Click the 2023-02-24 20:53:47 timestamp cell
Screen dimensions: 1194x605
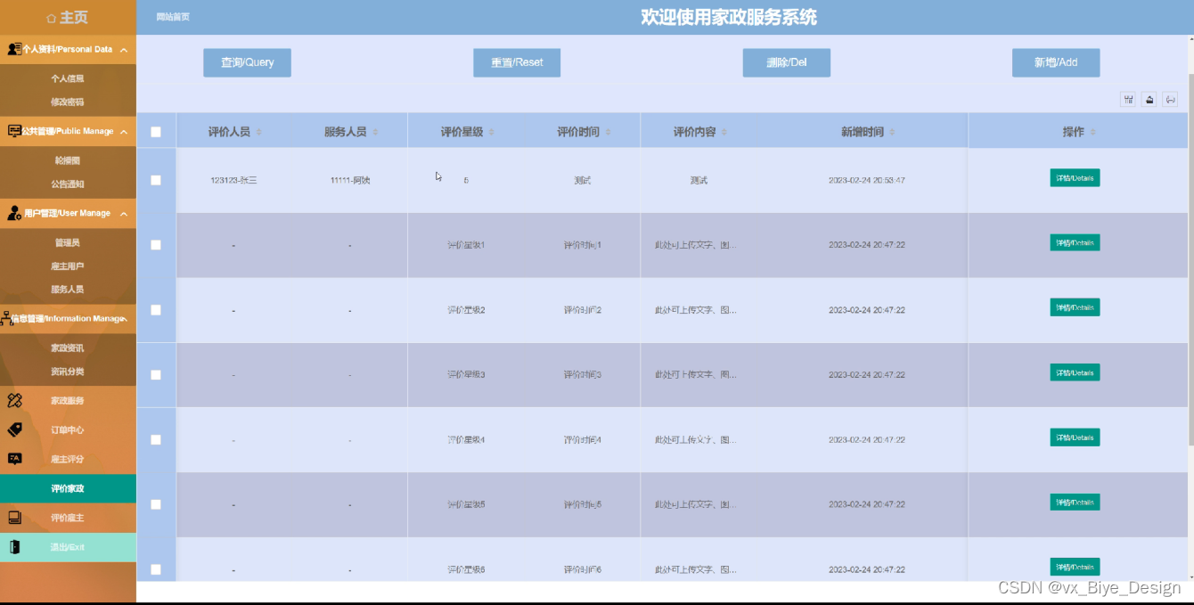(x=867, y=180)
